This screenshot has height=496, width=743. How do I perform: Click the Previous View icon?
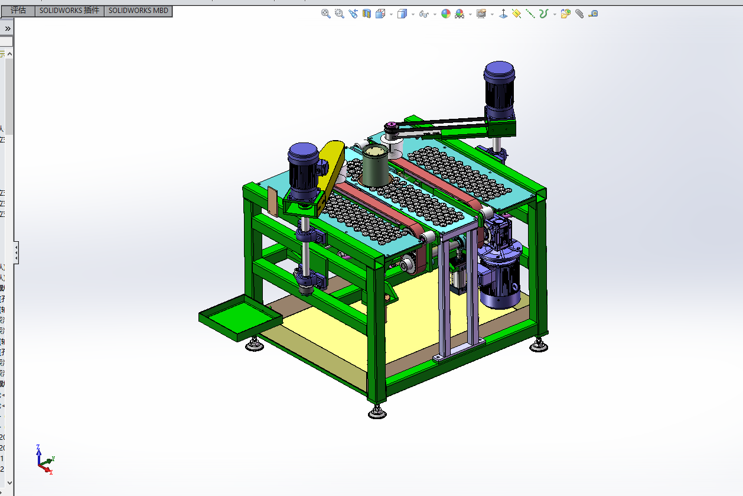tap(353, 14)
